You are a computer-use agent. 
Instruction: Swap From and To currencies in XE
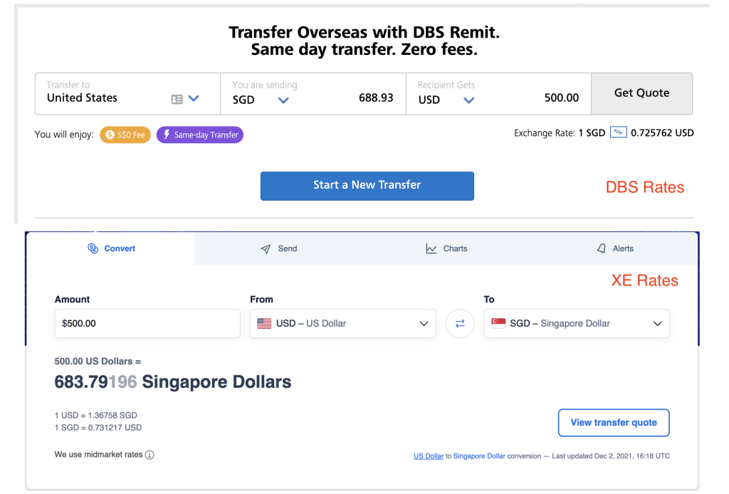460,323
